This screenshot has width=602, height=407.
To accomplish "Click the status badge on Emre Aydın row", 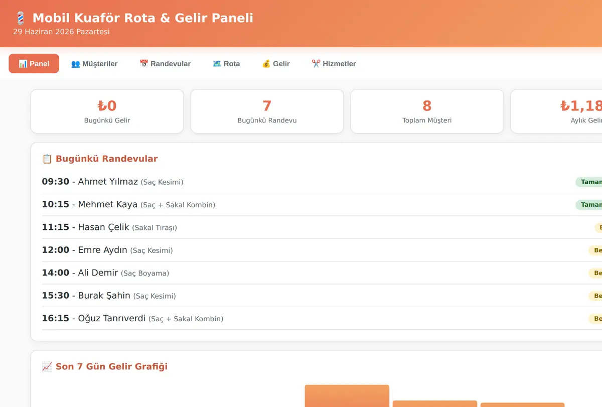I will pyautogui.click(x=595, y=250).
